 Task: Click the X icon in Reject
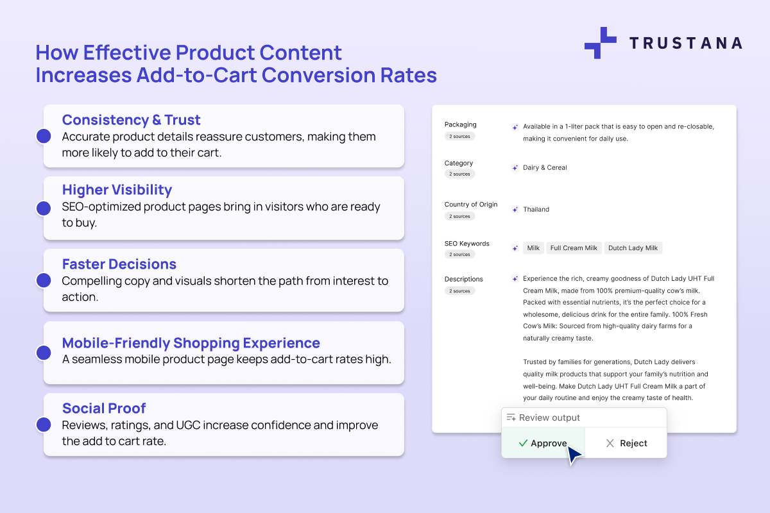point(610,443)
